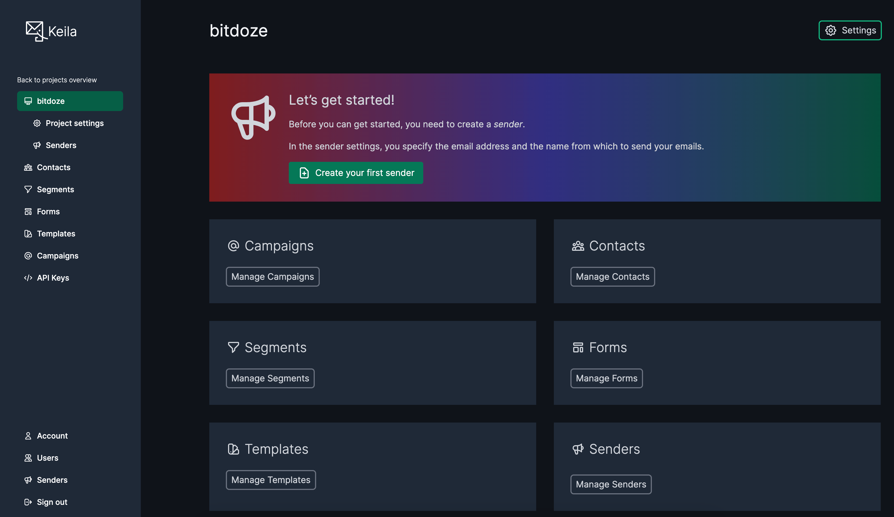Click the Forms icon in the sidebar
The height and width of the screenshot is (517, 894).
[28, 211]
